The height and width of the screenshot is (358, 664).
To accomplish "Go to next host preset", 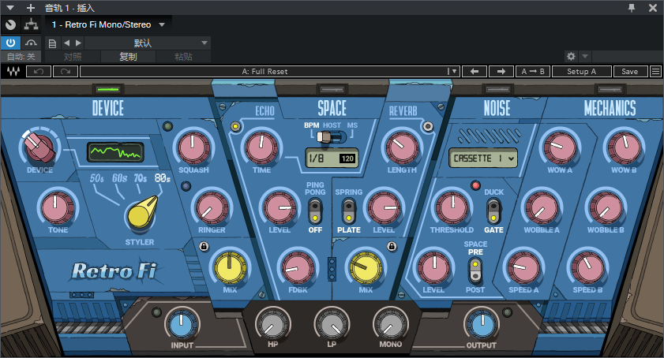I will 78,43.
